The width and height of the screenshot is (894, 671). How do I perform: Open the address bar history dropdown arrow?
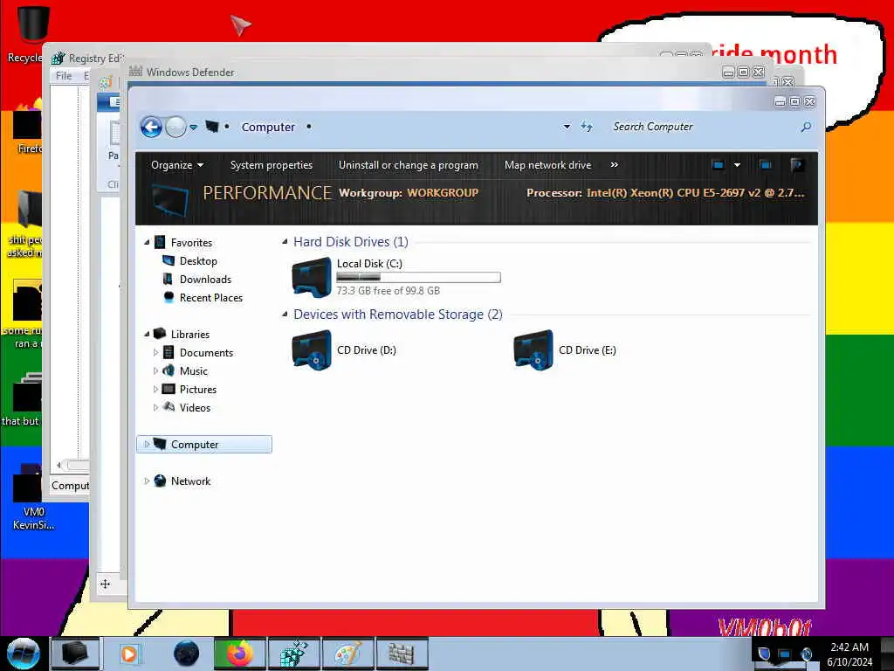point(567,127)
